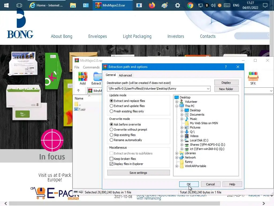Open File Explorer from the taskbar

tap(73, 5)
